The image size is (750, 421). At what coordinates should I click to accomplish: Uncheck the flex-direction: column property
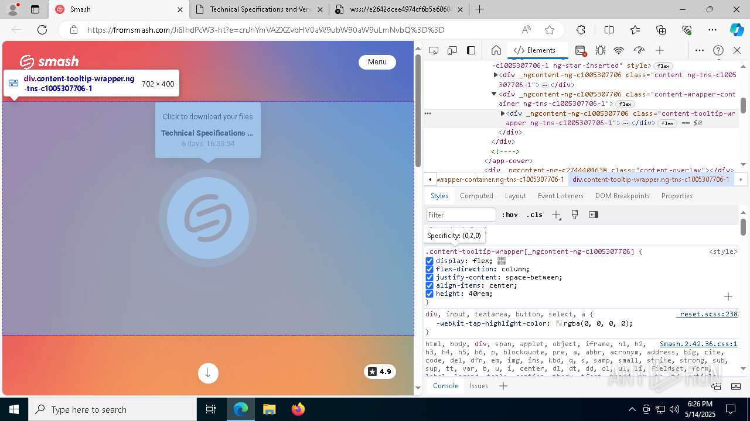(429, 269)
